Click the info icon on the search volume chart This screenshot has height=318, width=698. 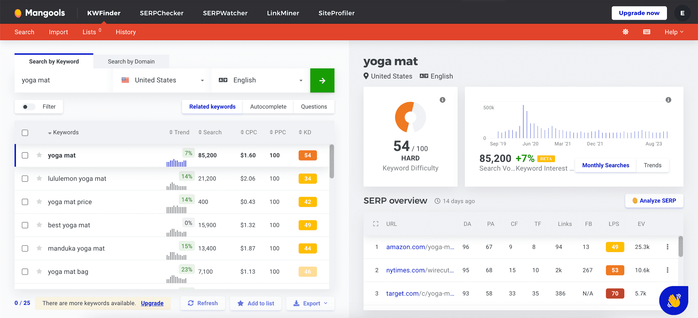(x=668, y=100)
